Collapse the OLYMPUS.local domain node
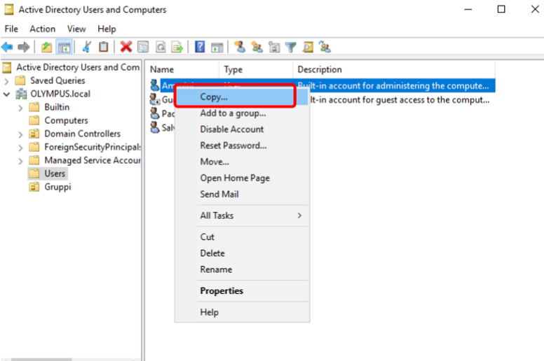544x361 pixels. (x=7, y=94)
